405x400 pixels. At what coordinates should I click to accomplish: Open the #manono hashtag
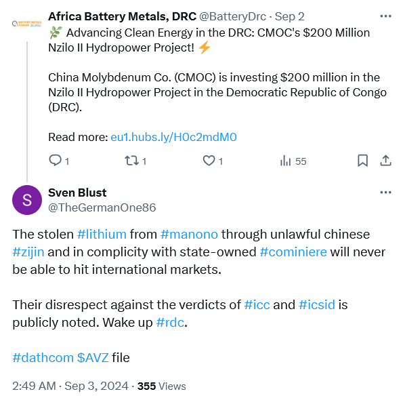point(189,235)
